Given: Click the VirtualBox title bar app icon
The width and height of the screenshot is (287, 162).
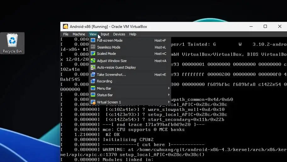Looking at the screenshot, I should (x=65, y=26).
